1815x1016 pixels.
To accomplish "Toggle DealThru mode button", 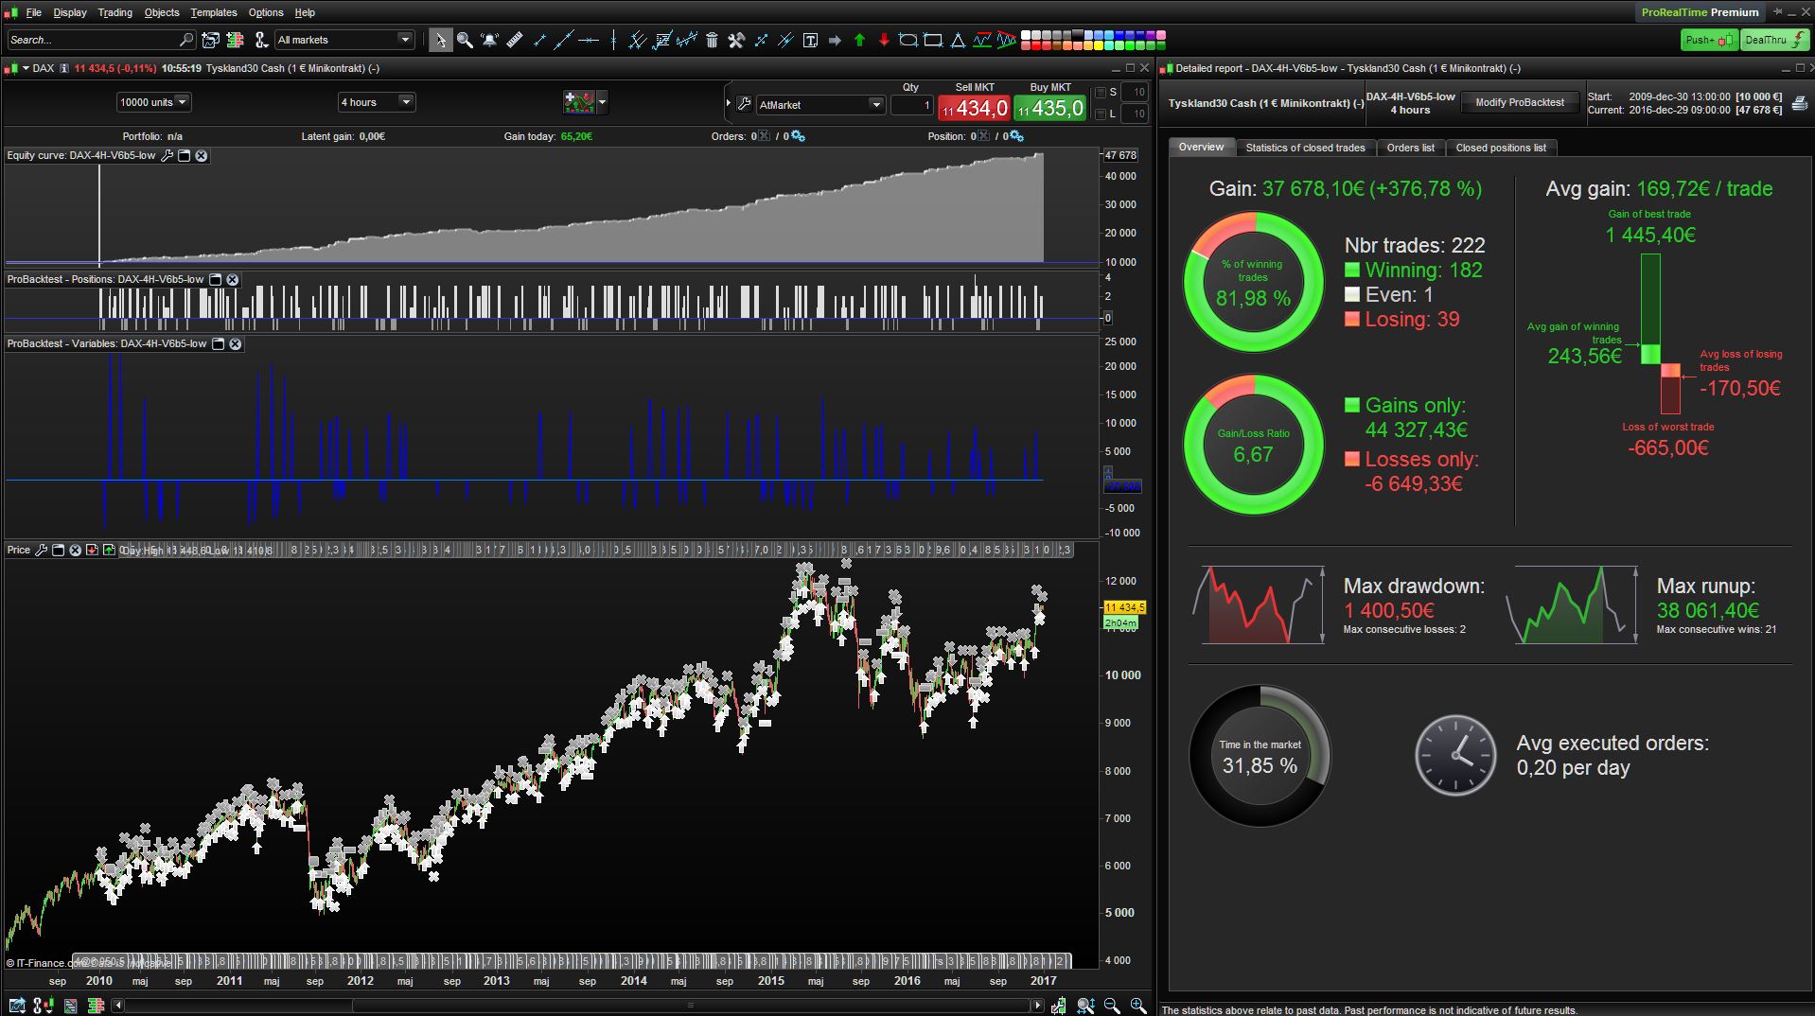I will pyautogui.click(x=1774, y=40).
